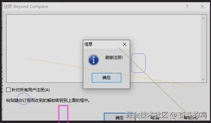The image size is (211, 123).
Task: Click 确定 in the 信息 dialog
Action: pyautogui.click(x=106, y=77)
